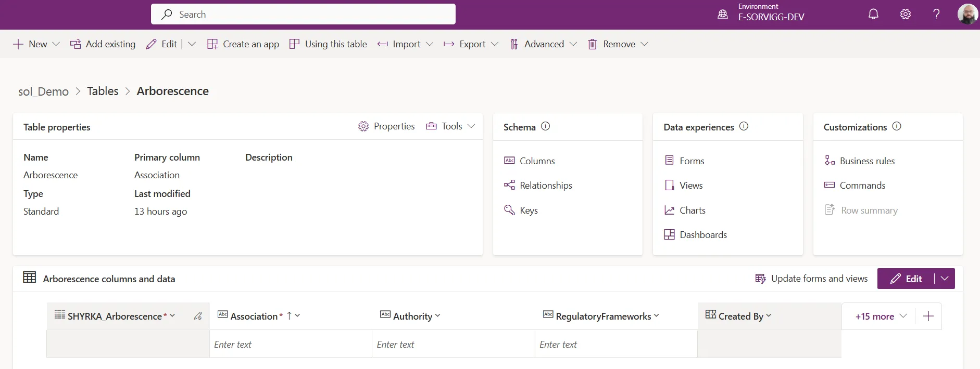Open the Import dropdown
The image size is (980, 369).
pos(405,44)
